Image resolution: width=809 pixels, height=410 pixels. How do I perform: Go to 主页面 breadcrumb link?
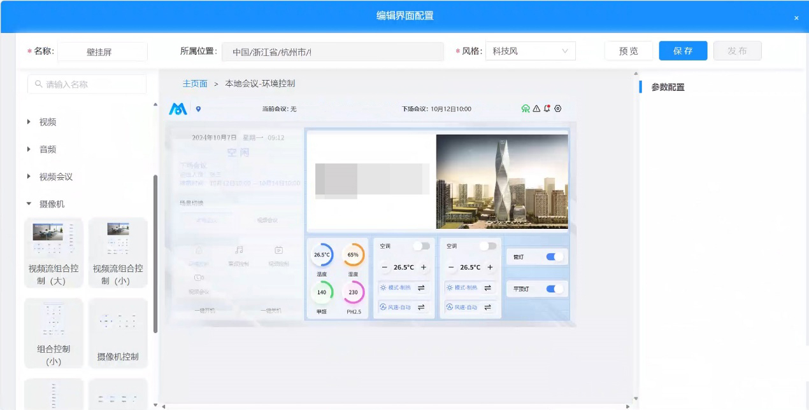click(x=195, y=83)
